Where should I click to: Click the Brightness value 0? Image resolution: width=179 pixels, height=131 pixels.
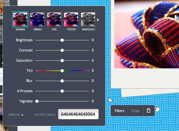(x=93, y=40)
